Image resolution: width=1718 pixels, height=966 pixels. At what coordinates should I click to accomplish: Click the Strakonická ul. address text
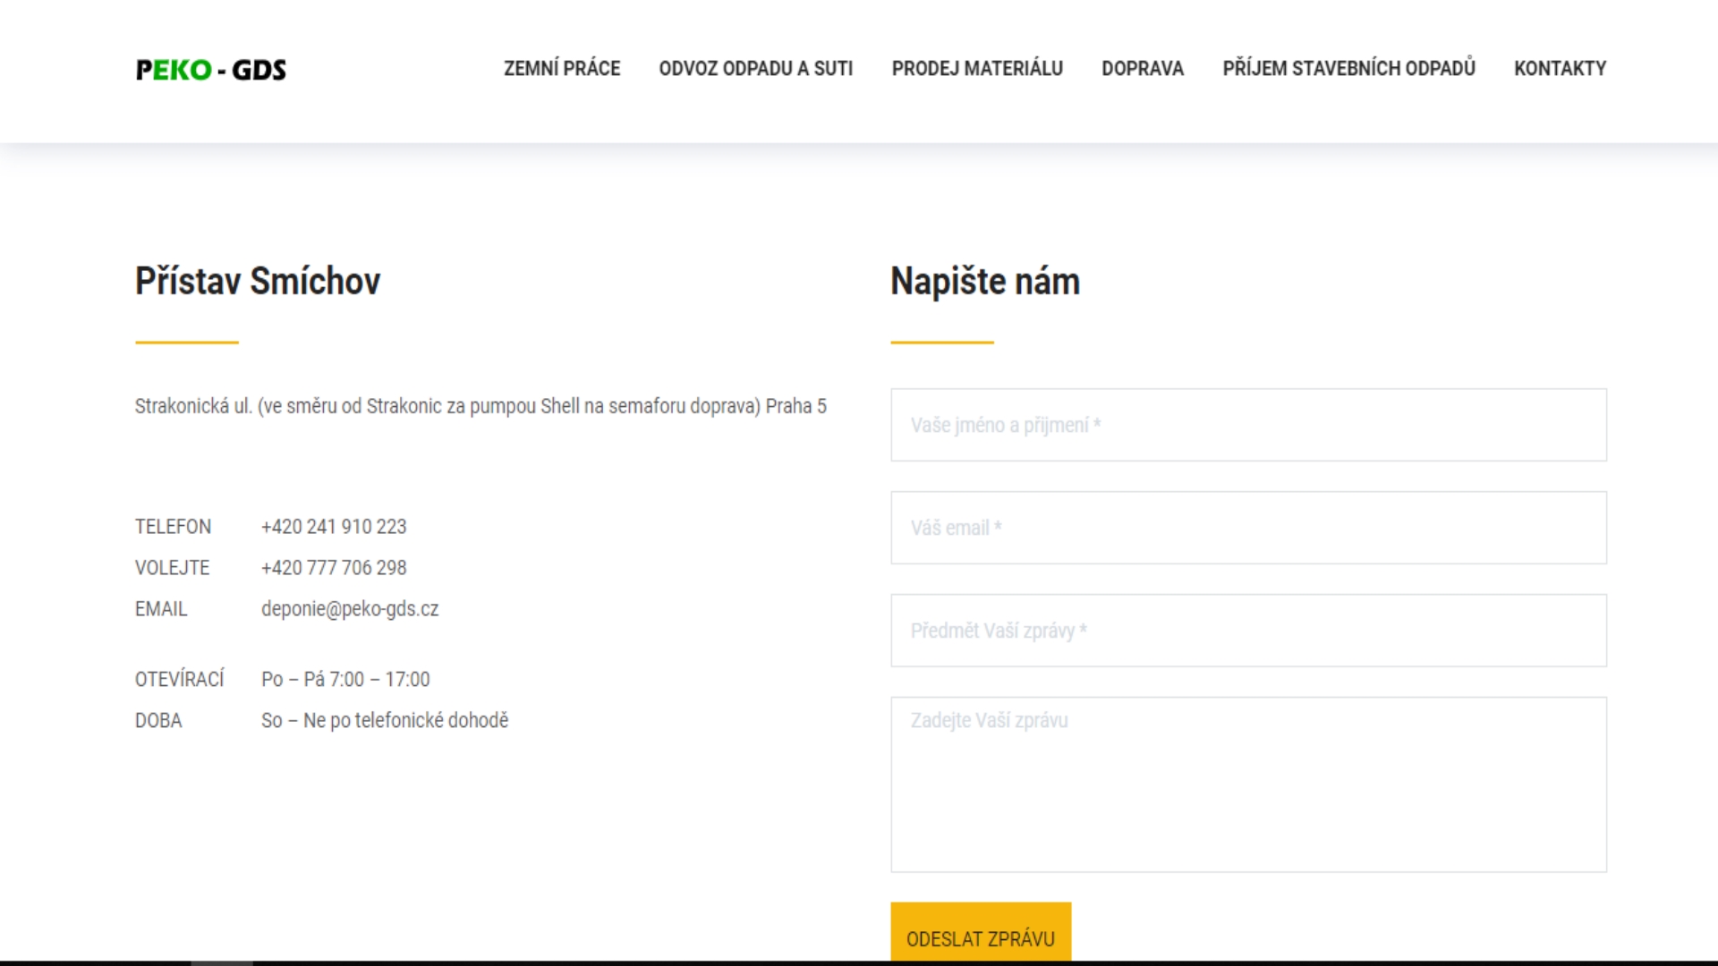tap(481, 406)
